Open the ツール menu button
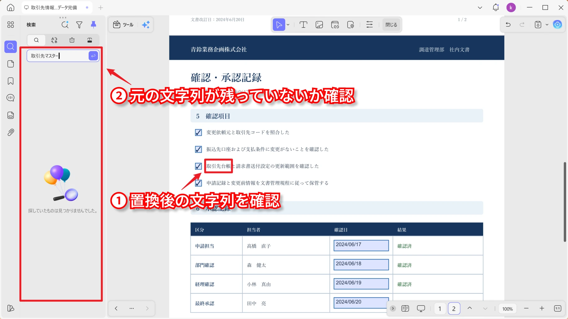The width and height of the screenshot is (568, 319). click(x=124, y=25)
